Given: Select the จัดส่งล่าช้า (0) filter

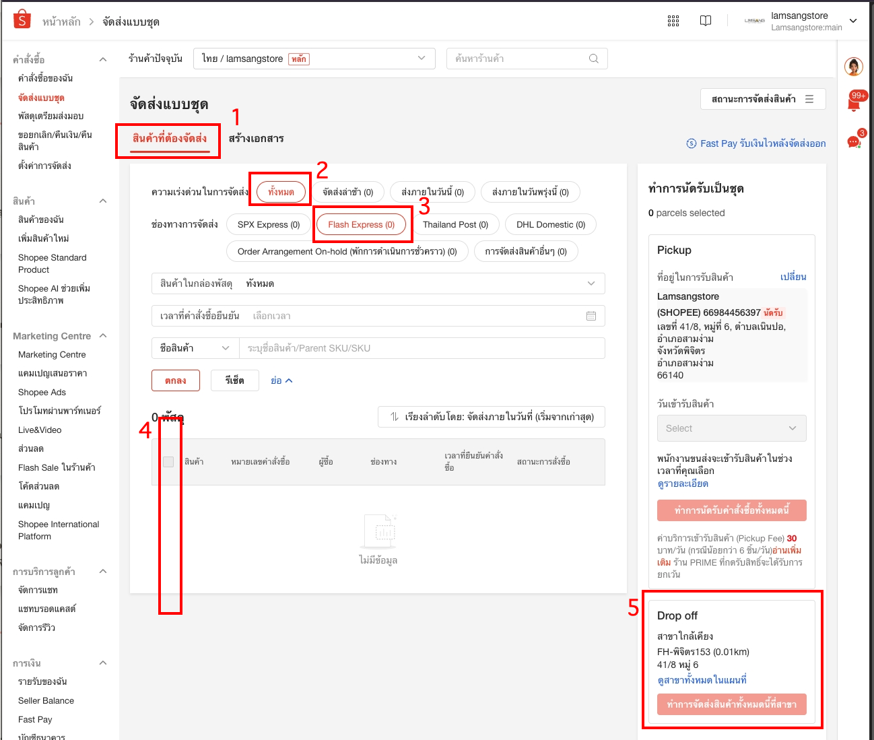Looking at the screenshot, I should click(x=347, y=192).
